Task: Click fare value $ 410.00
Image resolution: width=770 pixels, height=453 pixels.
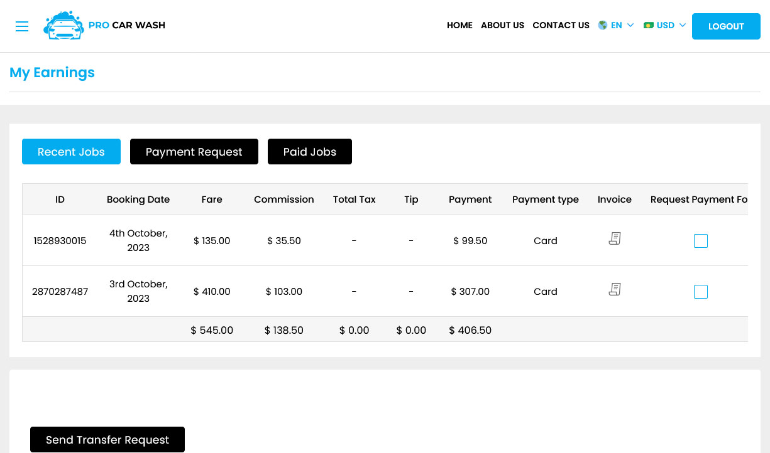Action: (x=212, y=292)
